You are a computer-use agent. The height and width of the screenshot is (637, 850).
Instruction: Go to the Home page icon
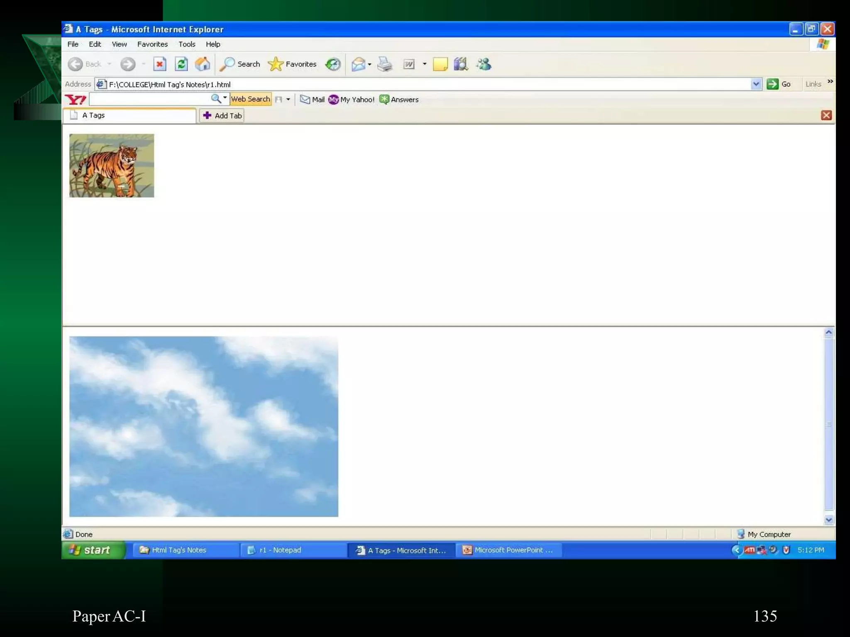(203, 64)
